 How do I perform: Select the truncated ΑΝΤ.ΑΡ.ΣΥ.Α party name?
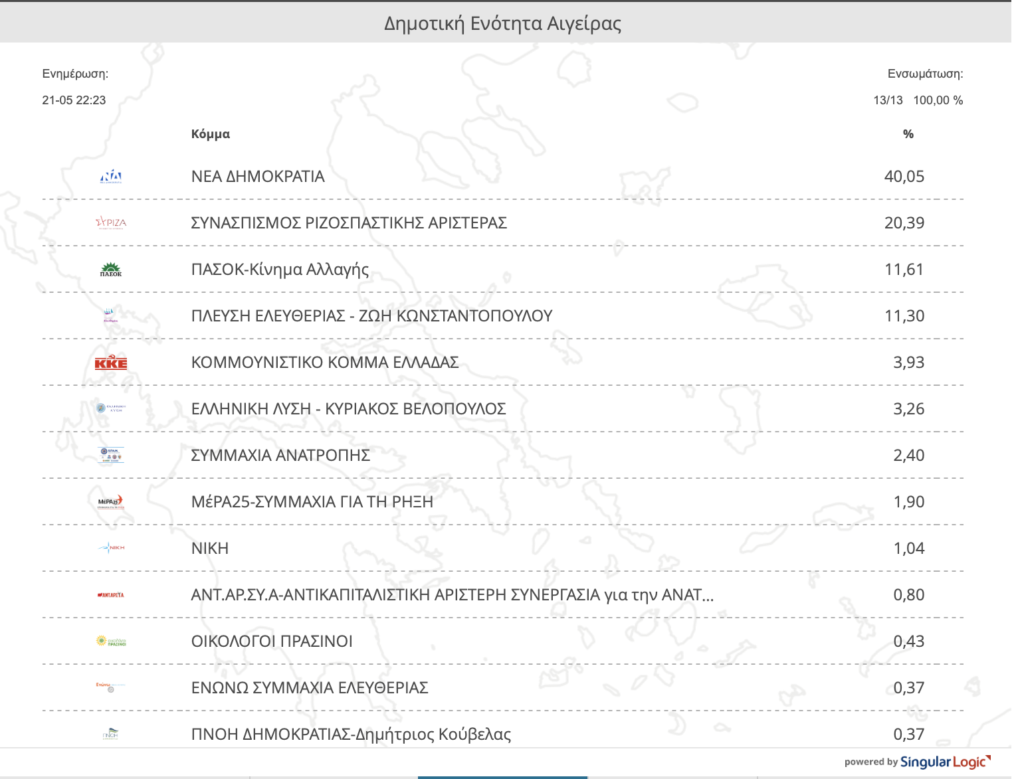[x=453, y=595]
